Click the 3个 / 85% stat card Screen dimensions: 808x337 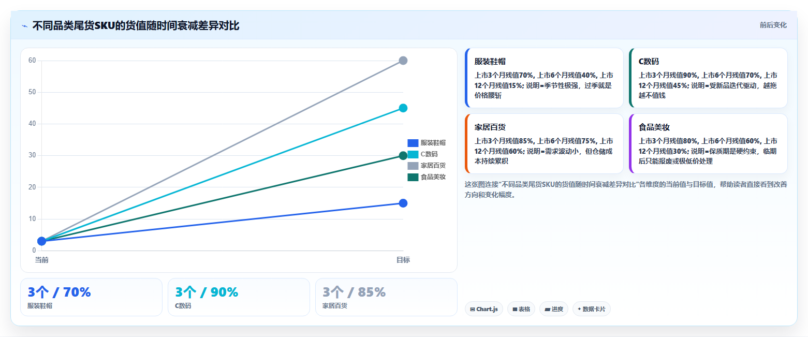(x=386, y=297)
